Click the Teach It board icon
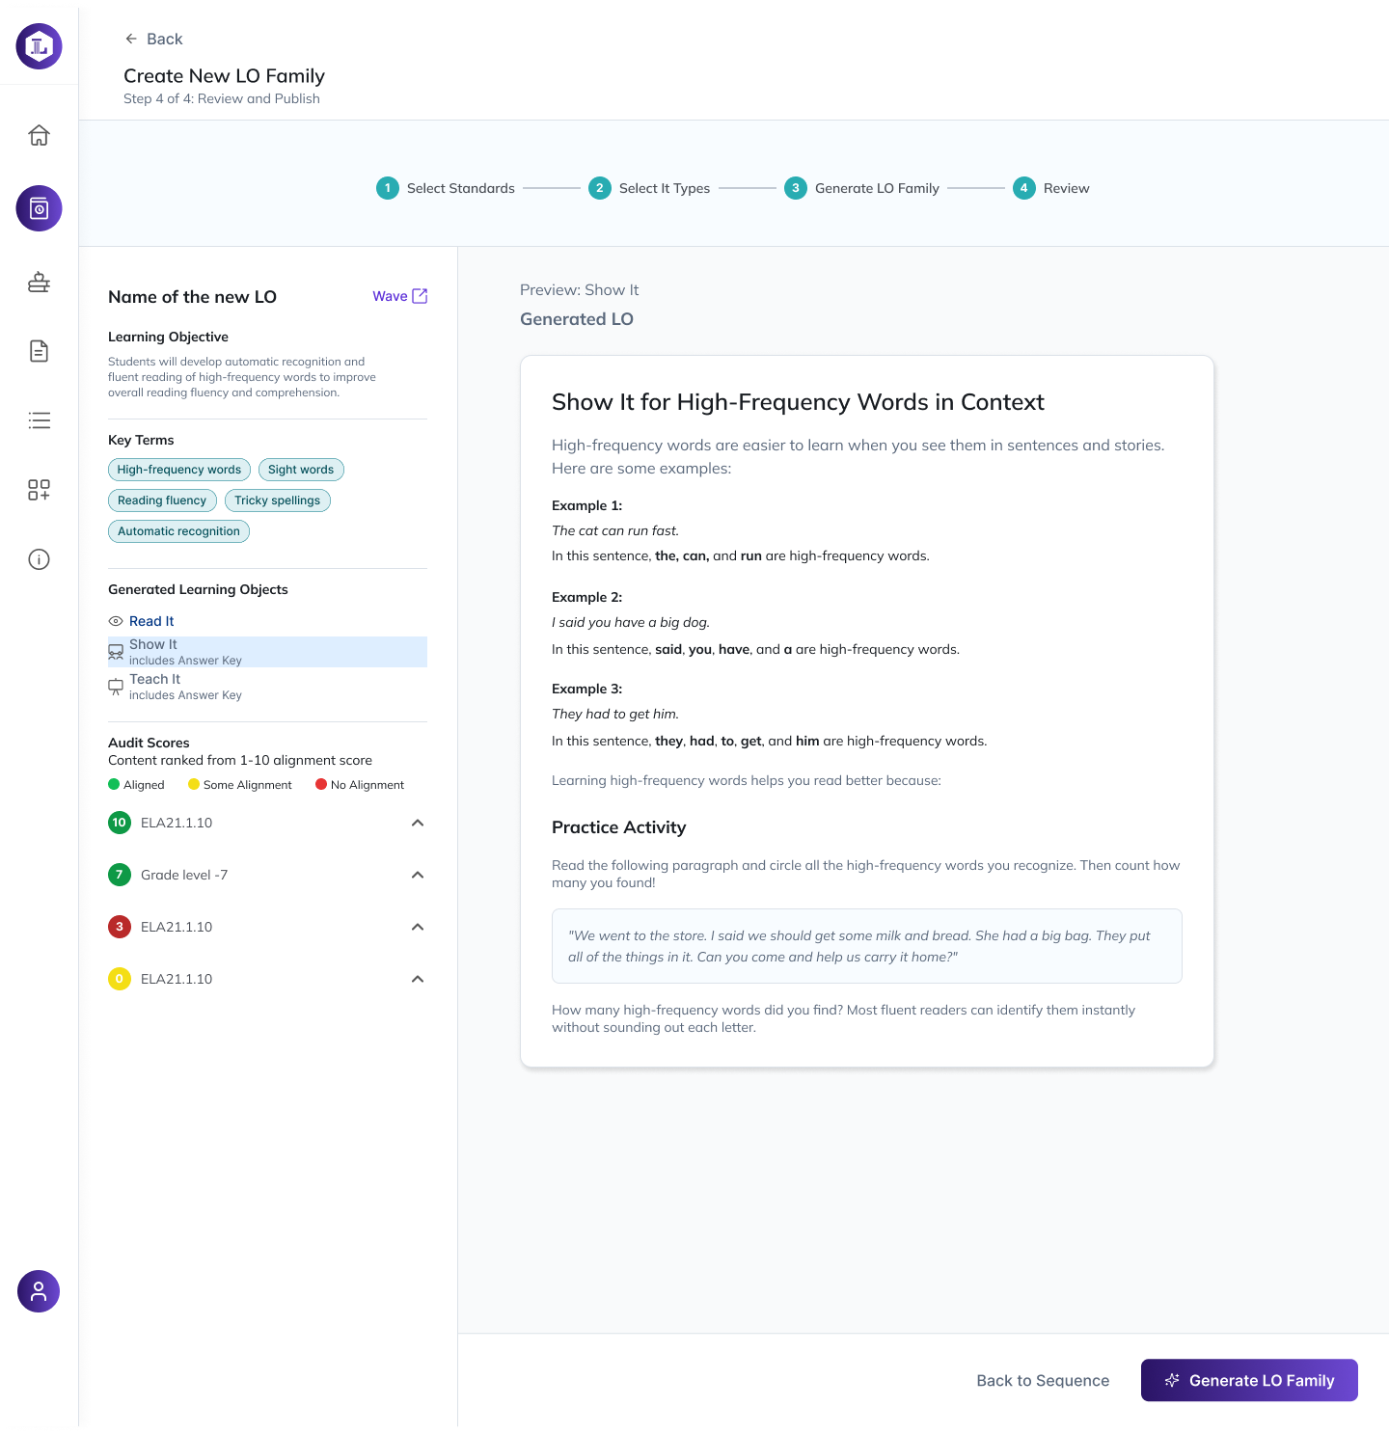1389x1434 pixels. pos(116,687)
